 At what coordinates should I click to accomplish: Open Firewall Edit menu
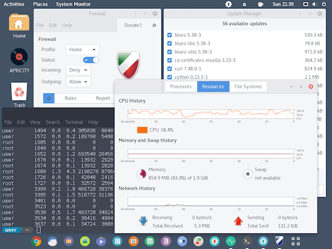[53, 25]
